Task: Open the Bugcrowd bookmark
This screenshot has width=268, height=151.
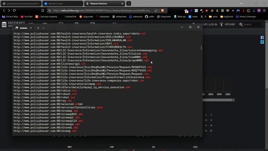Action: tap(86, 17)
